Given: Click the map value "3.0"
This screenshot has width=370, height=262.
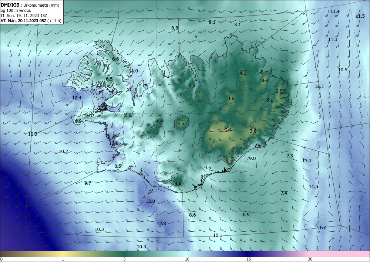Looking at the screenshot, I should pyautogui.click(x=253, y=131).
